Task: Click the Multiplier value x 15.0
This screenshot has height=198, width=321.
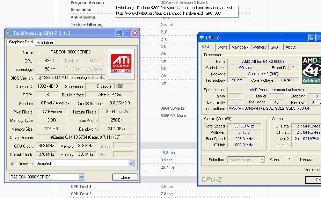Action: click(x=244, y=132)
